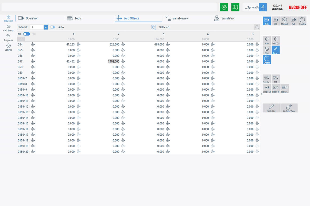Switch to the Operation tab
The width and height of the screenshot is (310, 206).
(28, 18)
